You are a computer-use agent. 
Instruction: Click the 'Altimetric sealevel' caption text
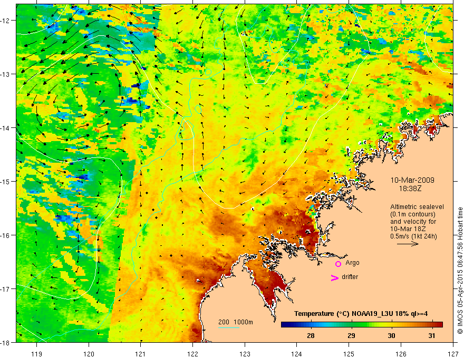[x=417, y=207]
